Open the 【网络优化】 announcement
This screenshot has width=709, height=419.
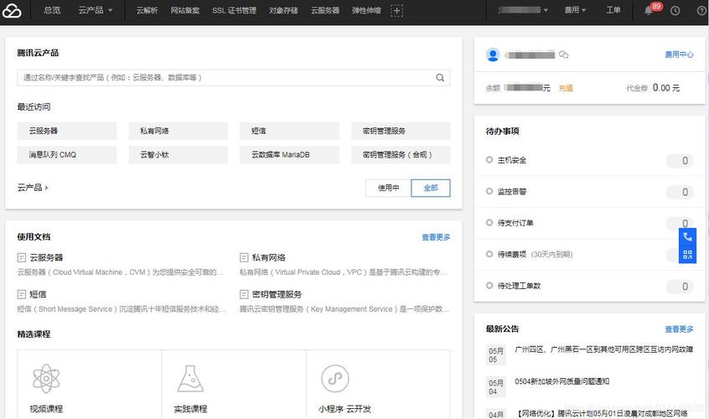(602, 413)
